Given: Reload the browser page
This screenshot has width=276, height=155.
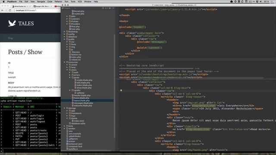Looking at the screenshot, I should click(x=10, y=10).
